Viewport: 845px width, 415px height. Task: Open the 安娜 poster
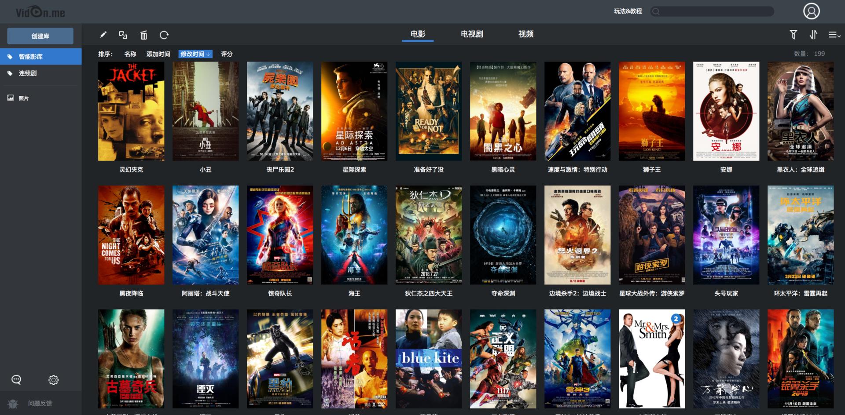pos(726,111)
